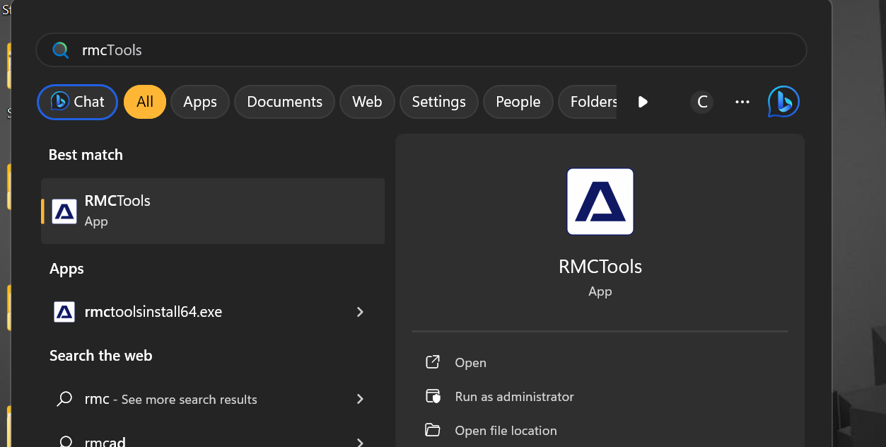Switch to the Documents filter
886x447 pixels.
285,102
